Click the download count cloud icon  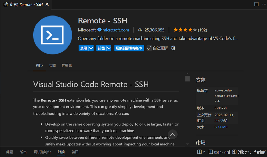140,30
